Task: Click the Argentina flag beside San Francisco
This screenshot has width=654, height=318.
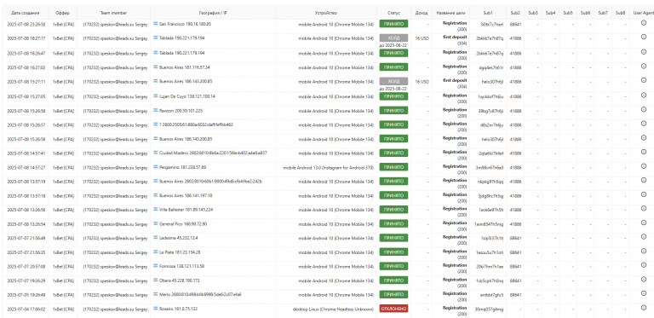Action: [x=156, y=24]
